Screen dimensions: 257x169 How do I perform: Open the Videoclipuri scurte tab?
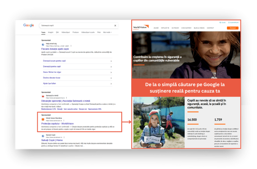(88, 32)
